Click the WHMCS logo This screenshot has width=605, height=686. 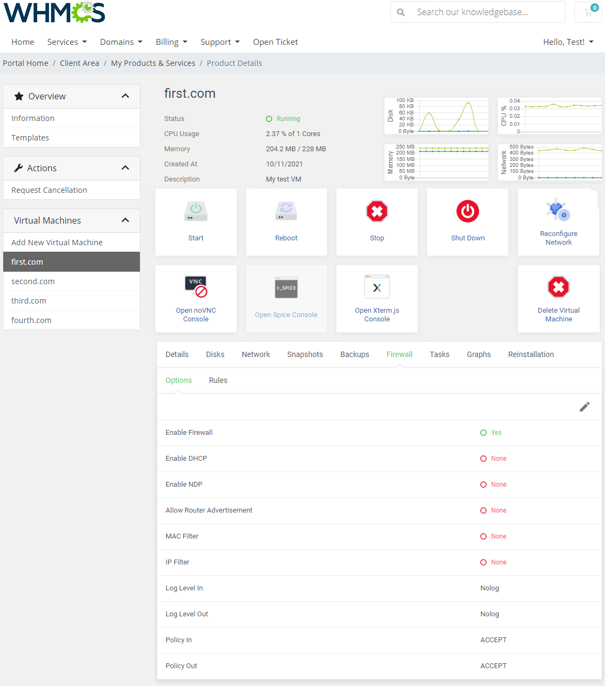[x=54, y=12]
